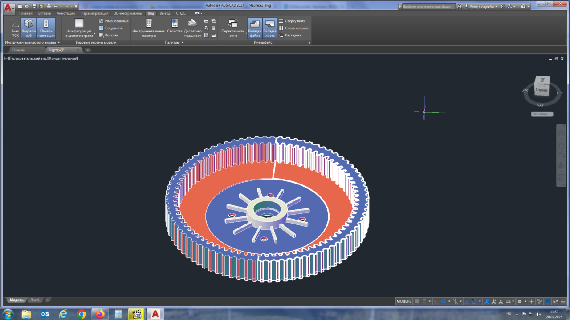Open Переключить окна dropdown
The width and height of the screenshot is (570, 320).
coord(233,28)
